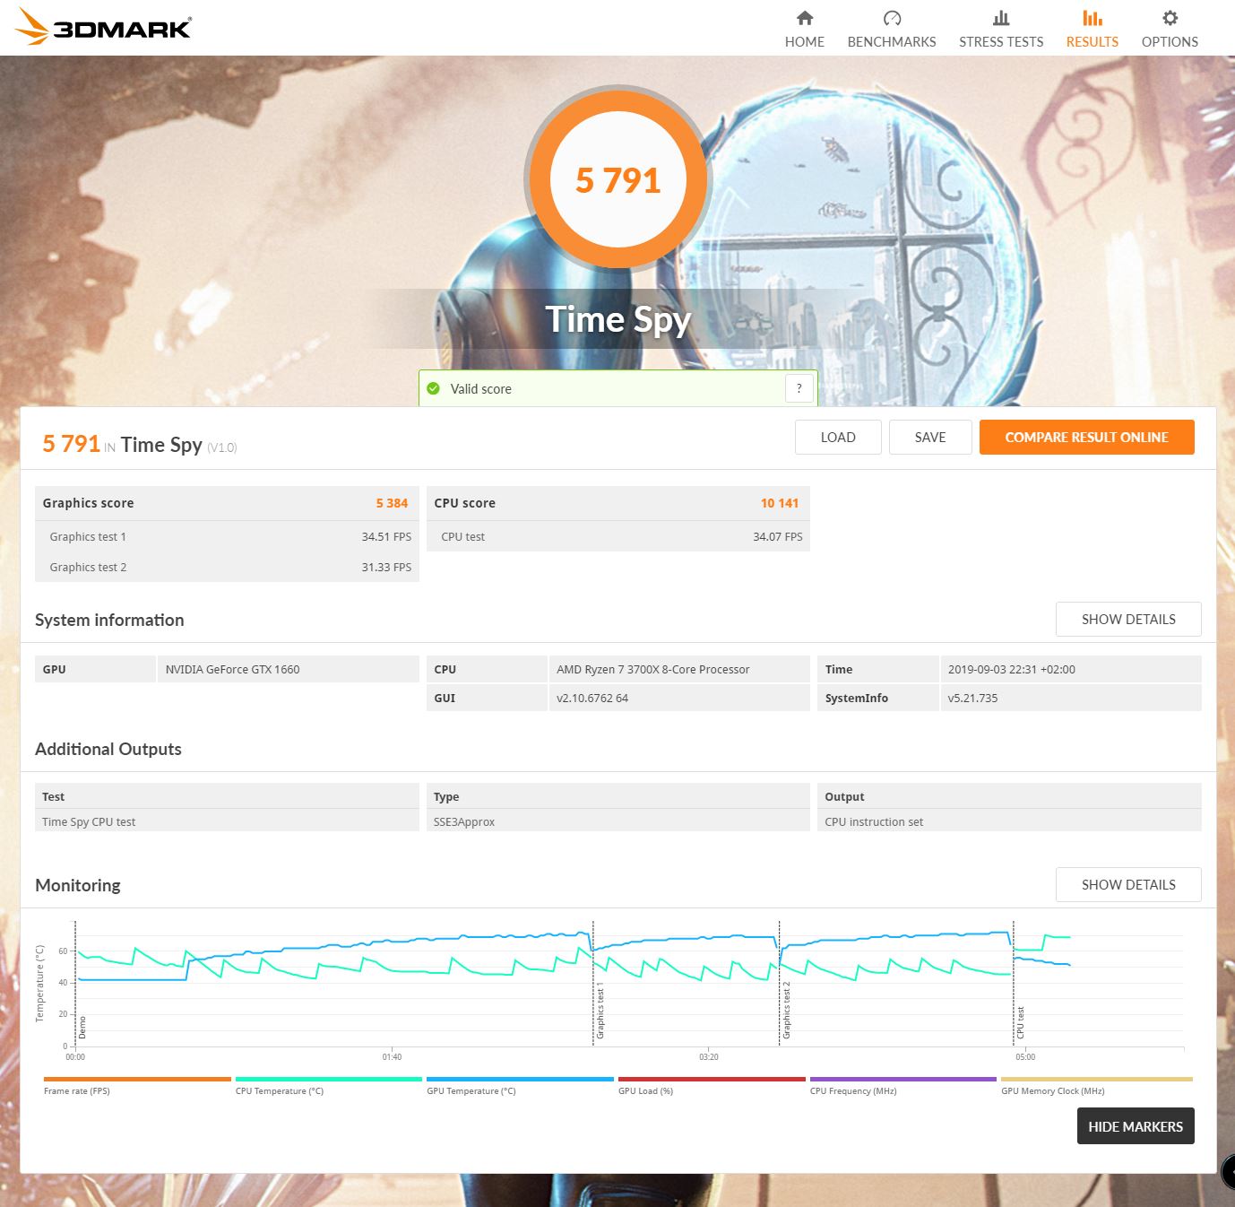Click the Benchmarks gauge icon
This screenshot has height=1207, width=1235.
892,18
